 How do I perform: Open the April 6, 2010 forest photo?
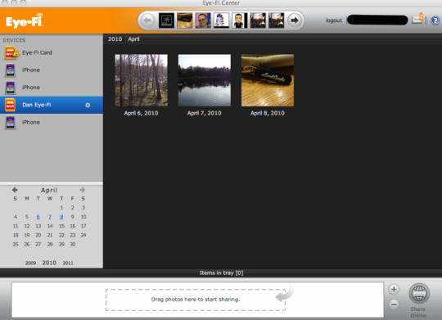click(x=142, y=80)
